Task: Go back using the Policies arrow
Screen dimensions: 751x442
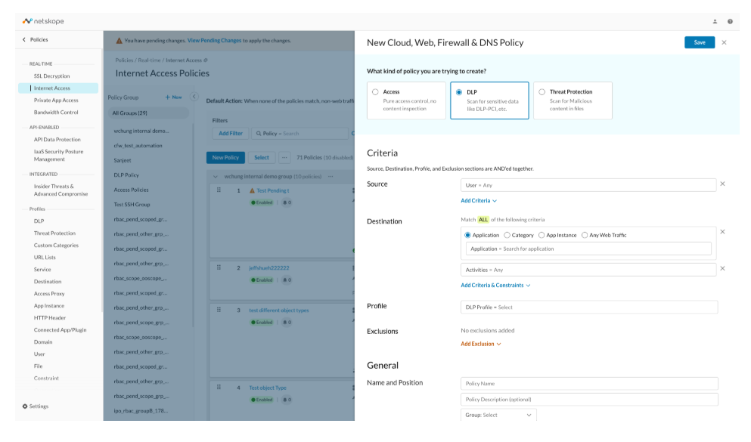Action: 24,40
